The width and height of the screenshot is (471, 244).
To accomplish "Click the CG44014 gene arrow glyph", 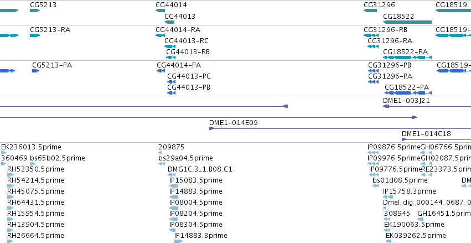I will pyautogui.click(x=160, y=11).
